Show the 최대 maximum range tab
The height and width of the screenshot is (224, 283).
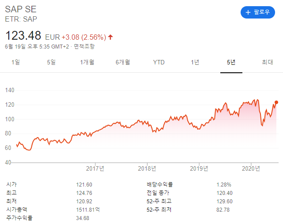268,62
